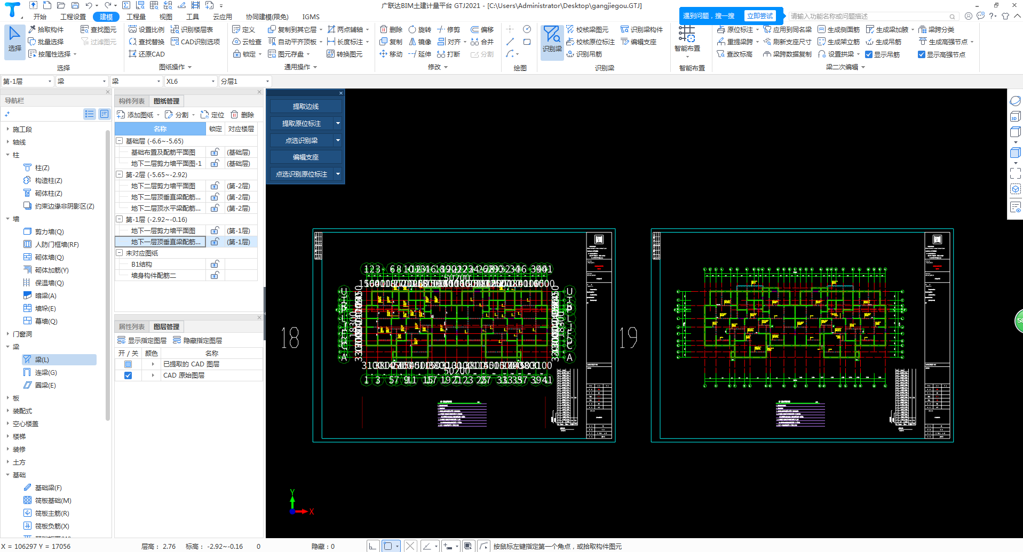This screenshot has width=1023, height=552.
Task: Toggle lock icon for B1结构 row
Action: tap(215, 264)
